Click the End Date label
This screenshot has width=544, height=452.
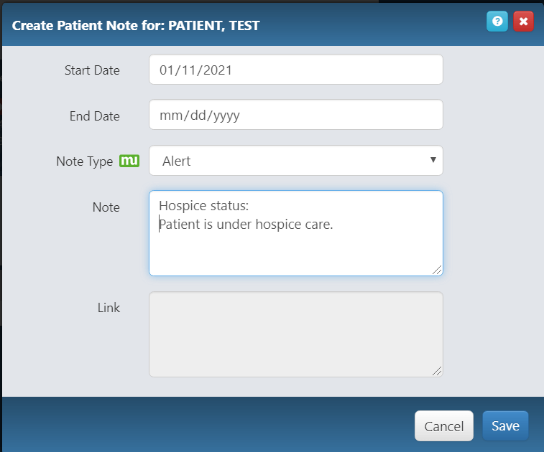point(95,116)
